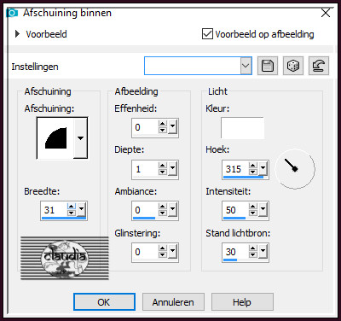Open the Breedte slider dropdown arrow
Screen dimensions: 341x321
82,209
